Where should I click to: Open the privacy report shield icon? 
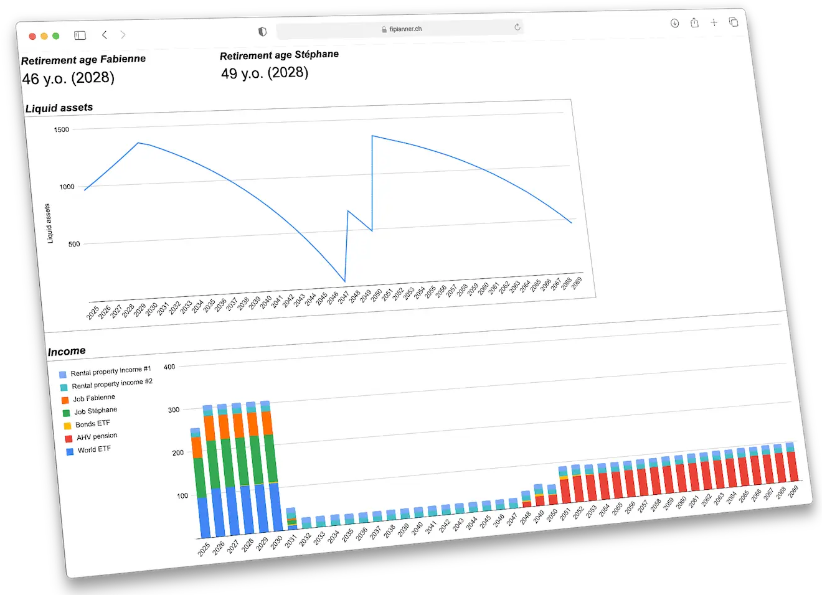[x=262, y=32]
